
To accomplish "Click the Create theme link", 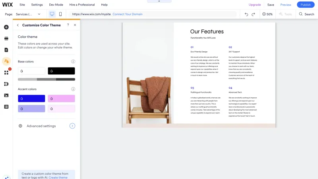I will pyautogui.click(x=58, y=177).
